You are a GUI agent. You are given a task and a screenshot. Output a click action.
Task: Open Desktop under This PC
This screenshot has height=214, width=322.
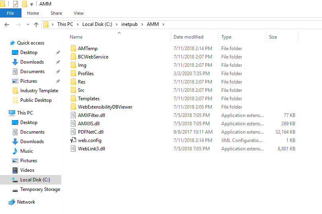coord(29,123)
